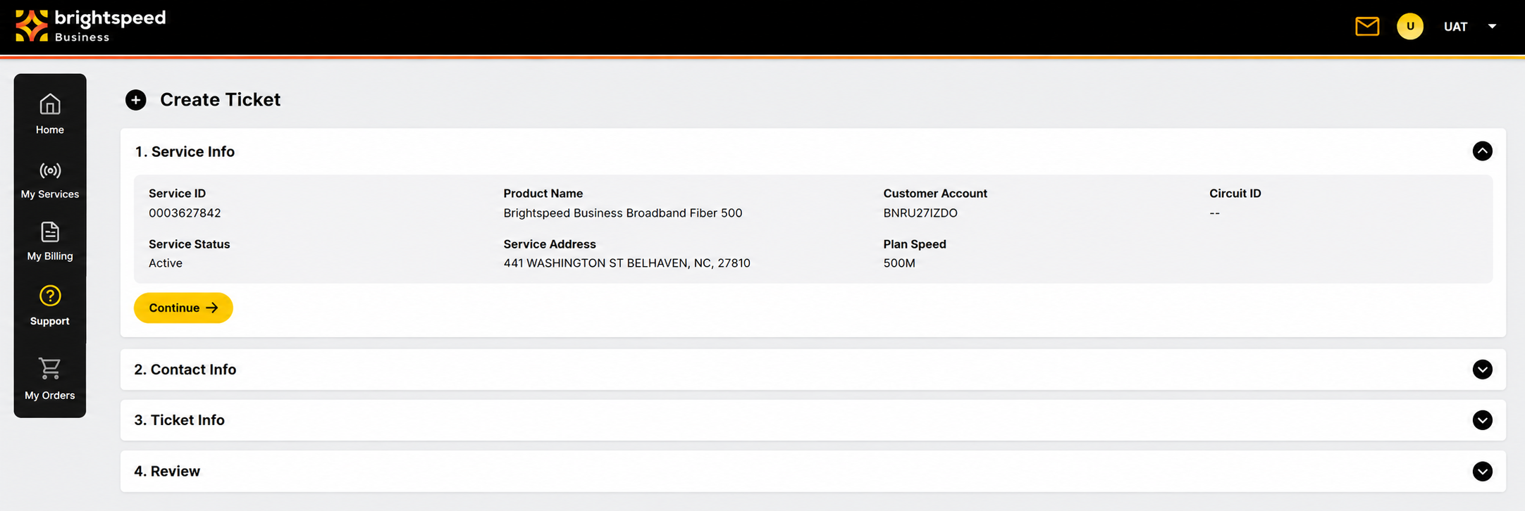The height and width of the screenshot is (511, 1525).
Task: Click the Service Status value Active
Action: point(166,263)
